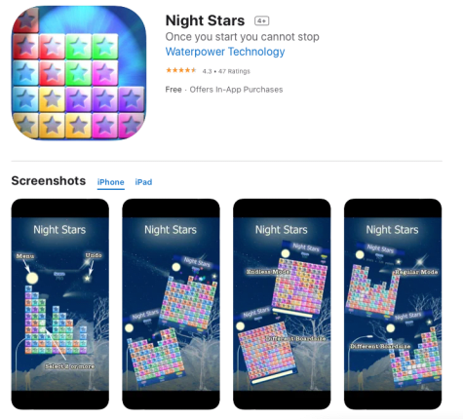Click the Undo star icon in first screenshot
This screenshot has width=463, height=419.
[87, 278]
